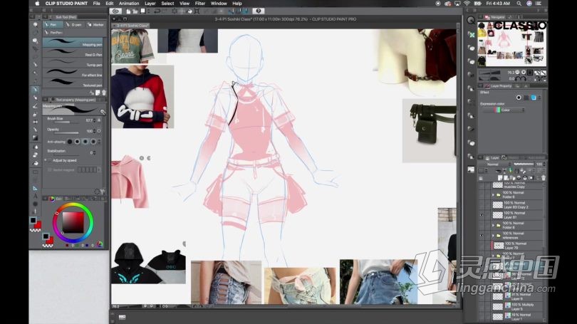Open the Select menu
This screenshot has width=577, height=324.
coord(167,4)
